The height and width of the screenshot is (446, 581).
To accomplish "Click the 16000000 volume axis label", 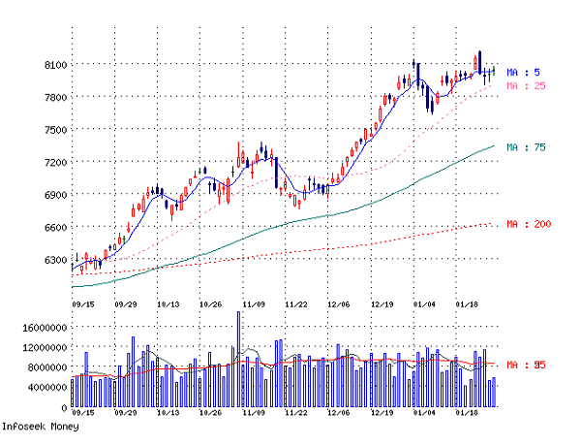I will [45, 328].
